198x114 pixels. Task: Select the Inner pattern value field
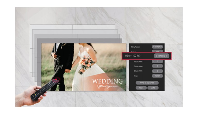pyautogui.click(x=157, y=51)
